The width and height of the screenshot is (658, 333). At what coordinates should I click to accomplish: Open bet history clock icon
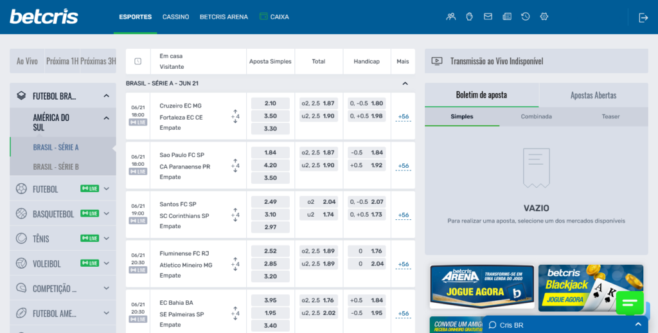pos(526,17)
